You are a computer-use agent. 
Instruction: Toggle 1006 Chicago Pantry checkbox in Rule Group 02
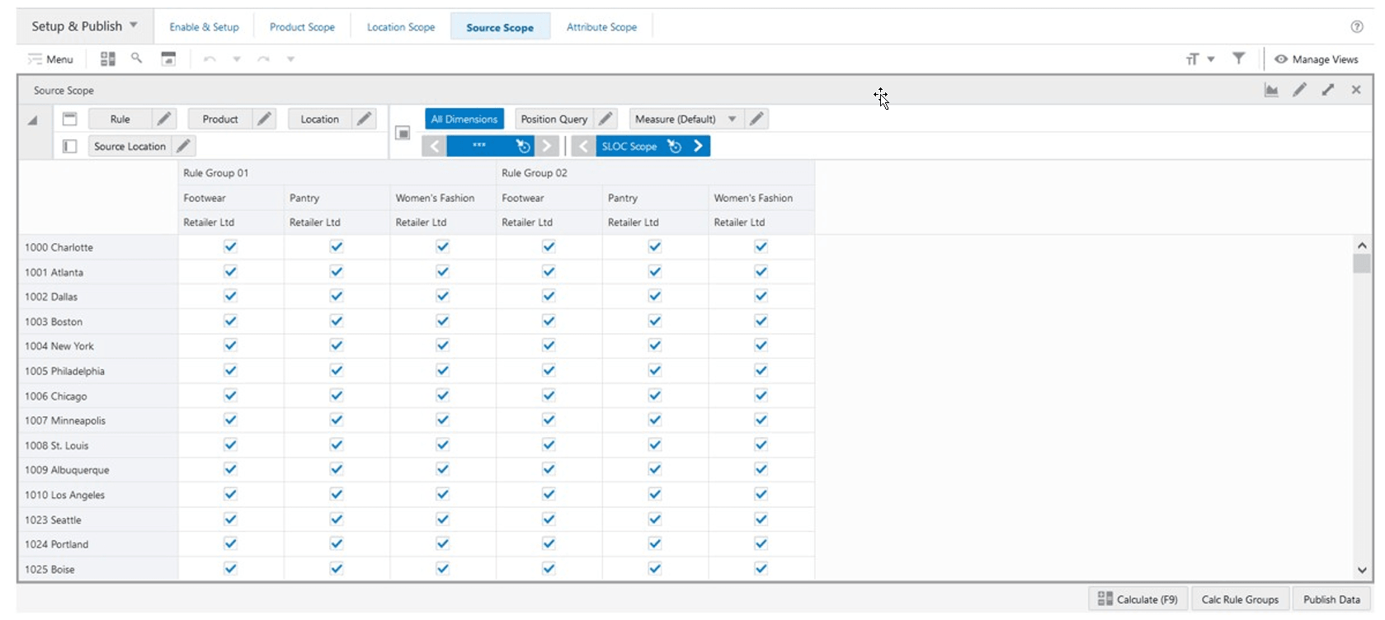[x=655, y=396]
